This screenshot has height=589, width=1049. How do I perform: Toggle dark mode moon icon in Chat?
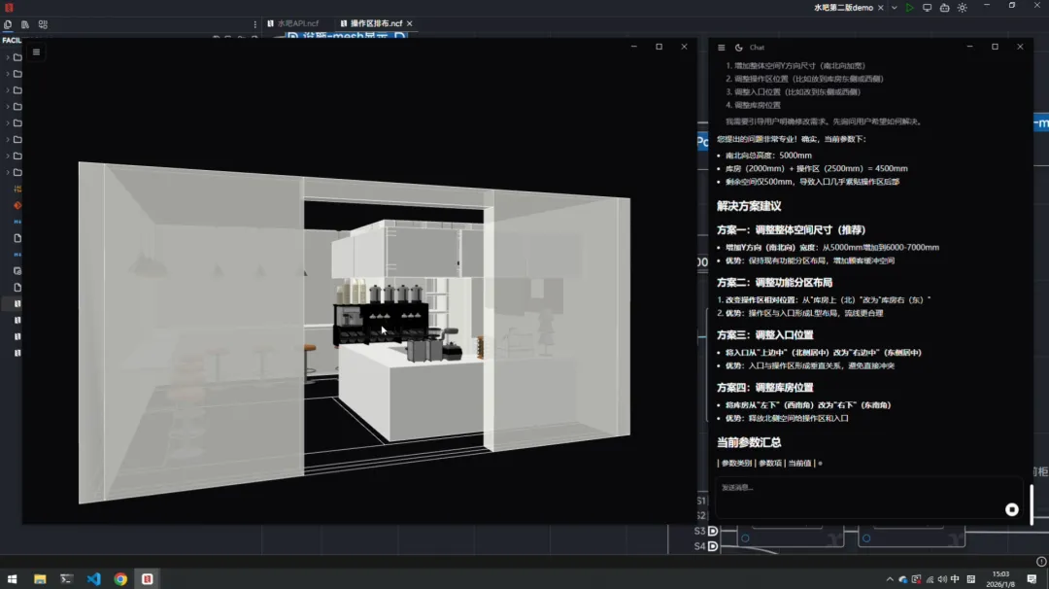[x=738, y=48]
